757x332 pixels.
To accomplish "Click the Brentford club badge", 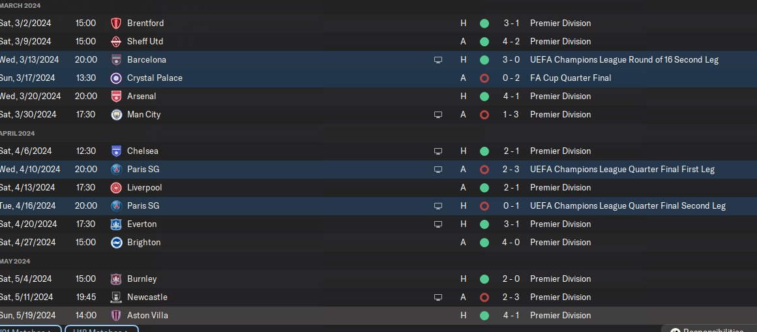I will tap(116, 23).
